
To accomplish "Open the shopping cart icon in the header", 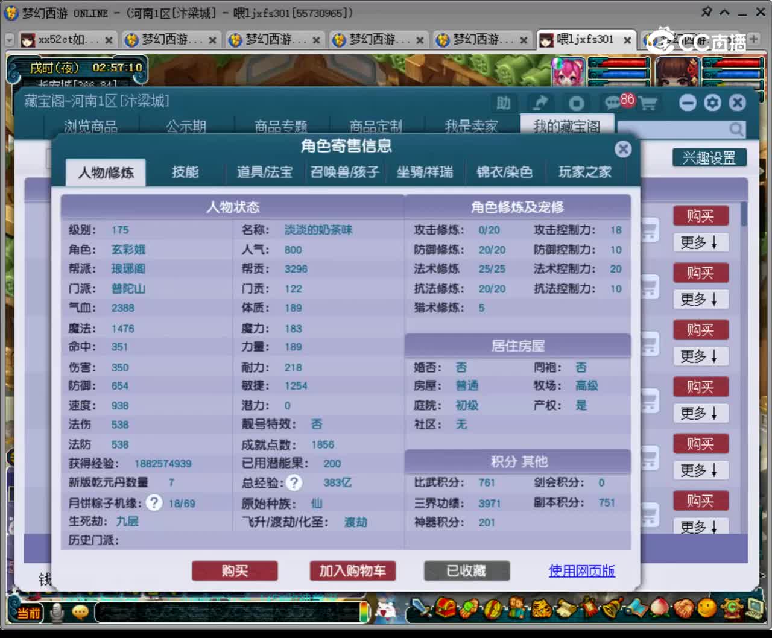I will [648, 104].
